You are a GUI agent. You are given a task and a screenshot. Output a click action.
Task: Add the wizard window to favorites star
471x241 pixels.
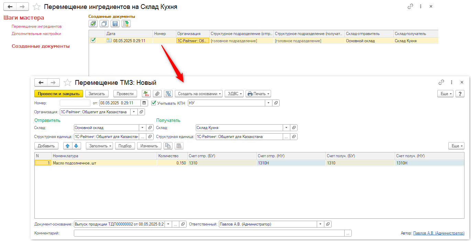click(36, 7)
